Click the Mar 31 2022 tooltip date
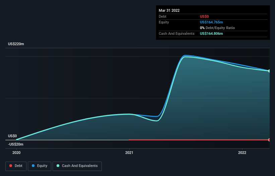Screen dimensions: 275x176 169,10
